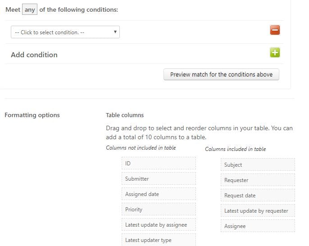The width and height of the screenshot is (309, 246).
Task: Select the Assigned date column item
Action: [159, 194]
